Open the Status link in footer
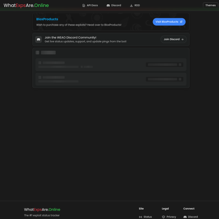This screenshot has height=219, width=219. [x=147, y=217]
